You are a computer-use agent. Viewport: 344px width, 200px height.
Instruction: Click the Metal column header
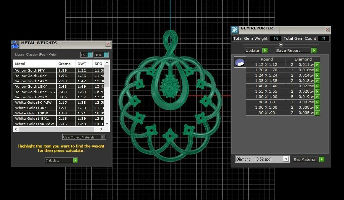click(x=35, y=64)
